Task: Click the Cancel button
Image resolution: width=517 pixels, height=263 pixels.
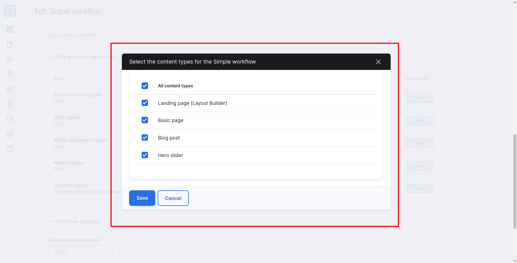Action: pos(173,198)
